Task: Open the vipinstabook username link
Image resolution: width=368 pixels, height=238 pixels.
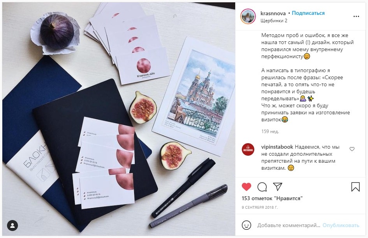Action: (277, 147)
